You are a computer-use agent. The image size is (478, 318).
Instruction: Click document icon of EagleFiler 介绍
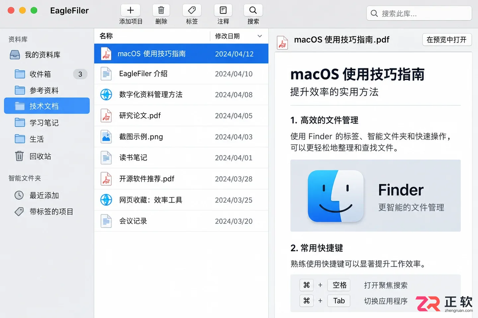[x=106, y=74]
